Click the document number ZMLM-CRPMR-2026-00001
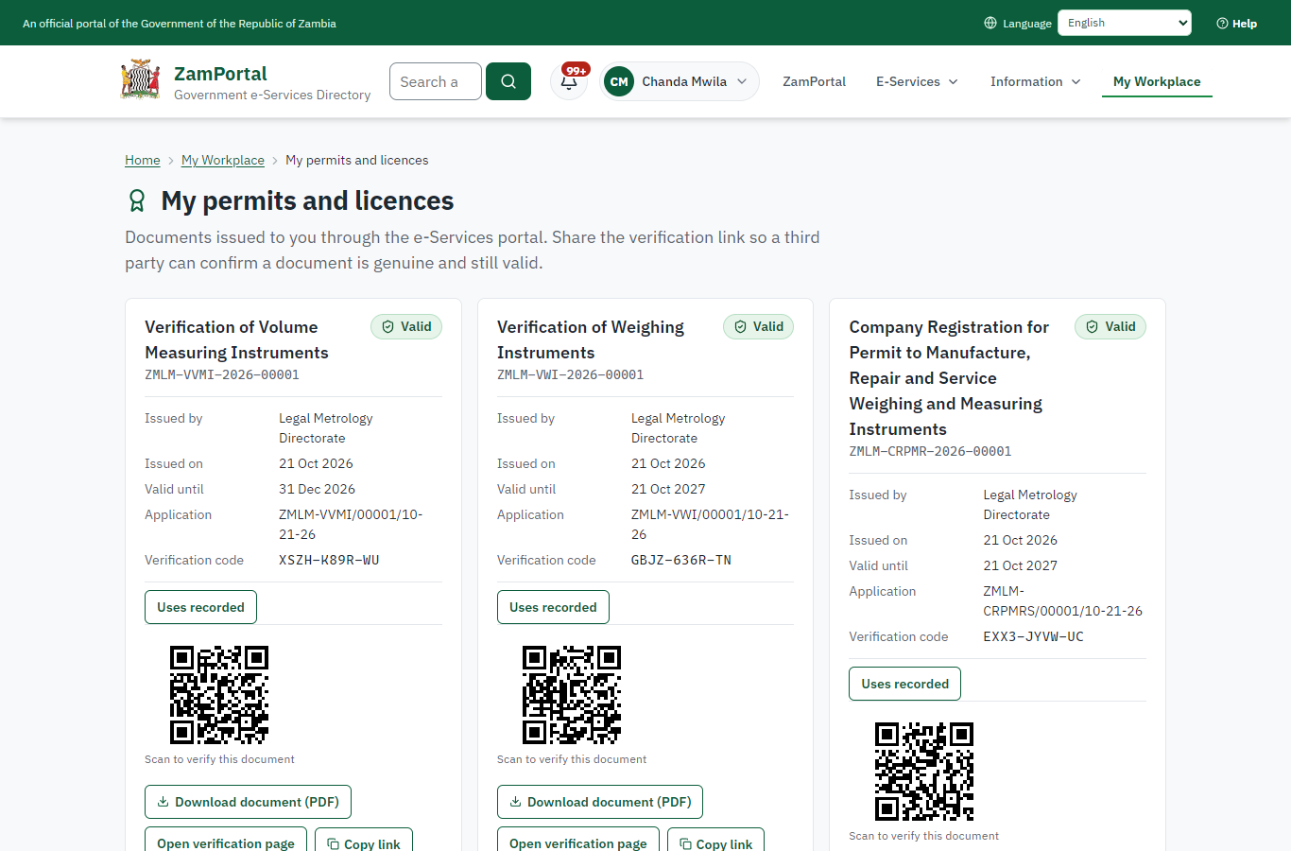The width and height of the screenshot is (1291, 851). (x=930, y=451)
